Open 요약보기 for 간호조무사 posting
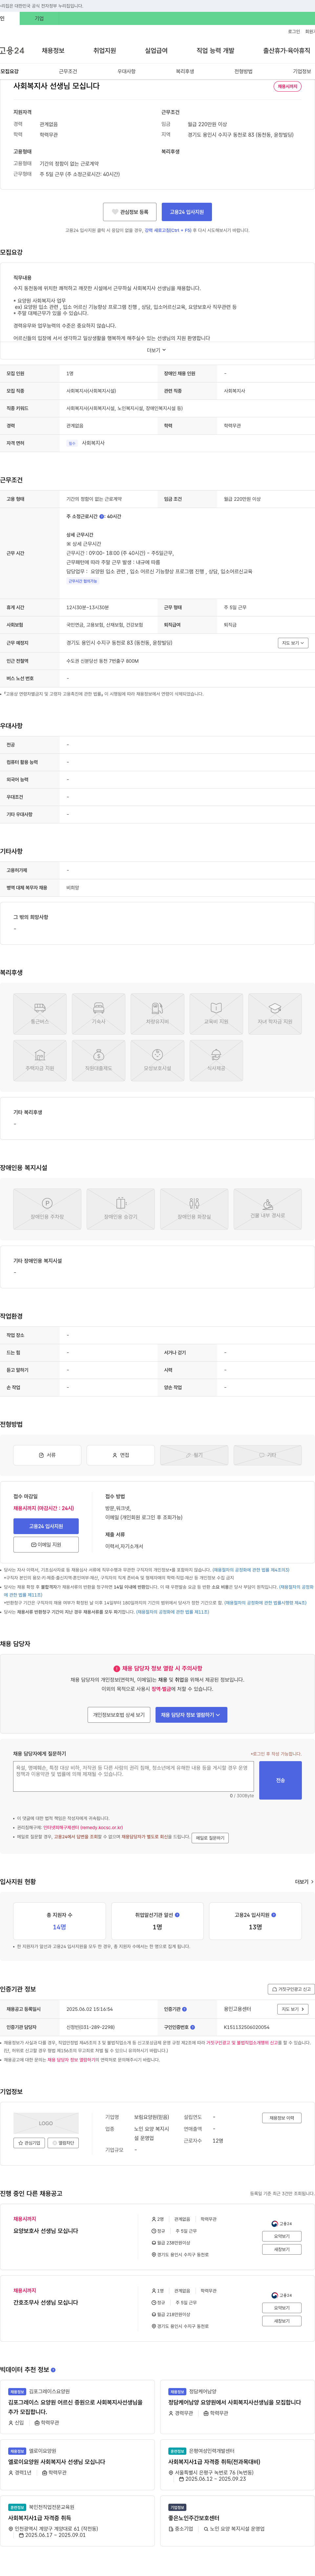 click(282, 2308)
